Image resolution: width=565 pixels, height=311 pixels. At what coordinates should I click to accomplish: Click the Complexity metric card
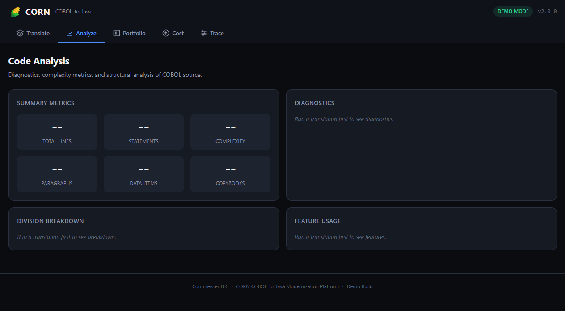tap(230, 132)
